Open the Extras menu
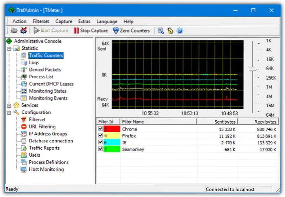Screen dimensions: 285x197 (84, 21)
